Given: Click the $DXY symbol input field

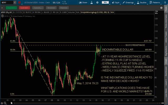Looking at the screenshot, I should pos(7,2).
